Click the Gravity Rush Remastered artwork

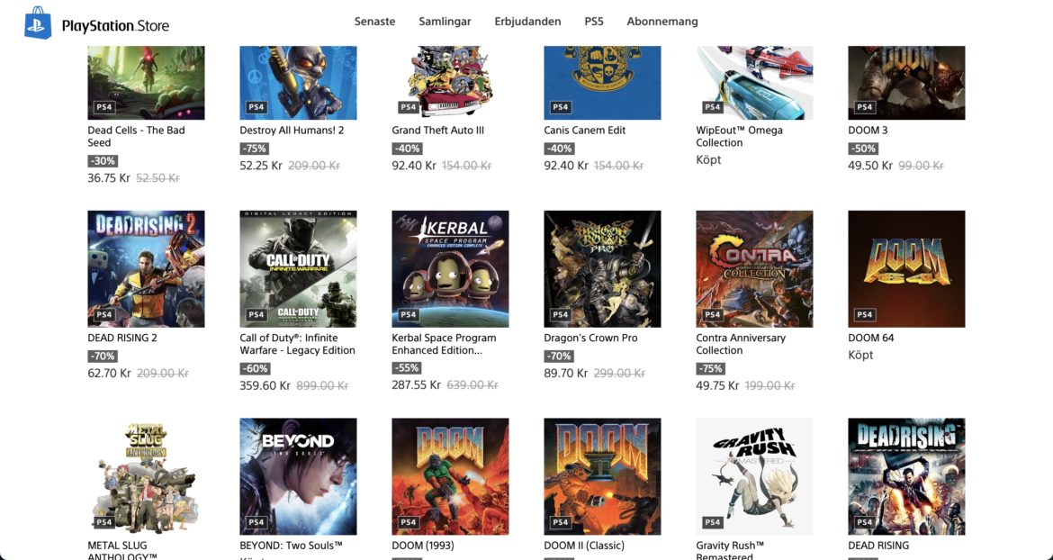754,477
